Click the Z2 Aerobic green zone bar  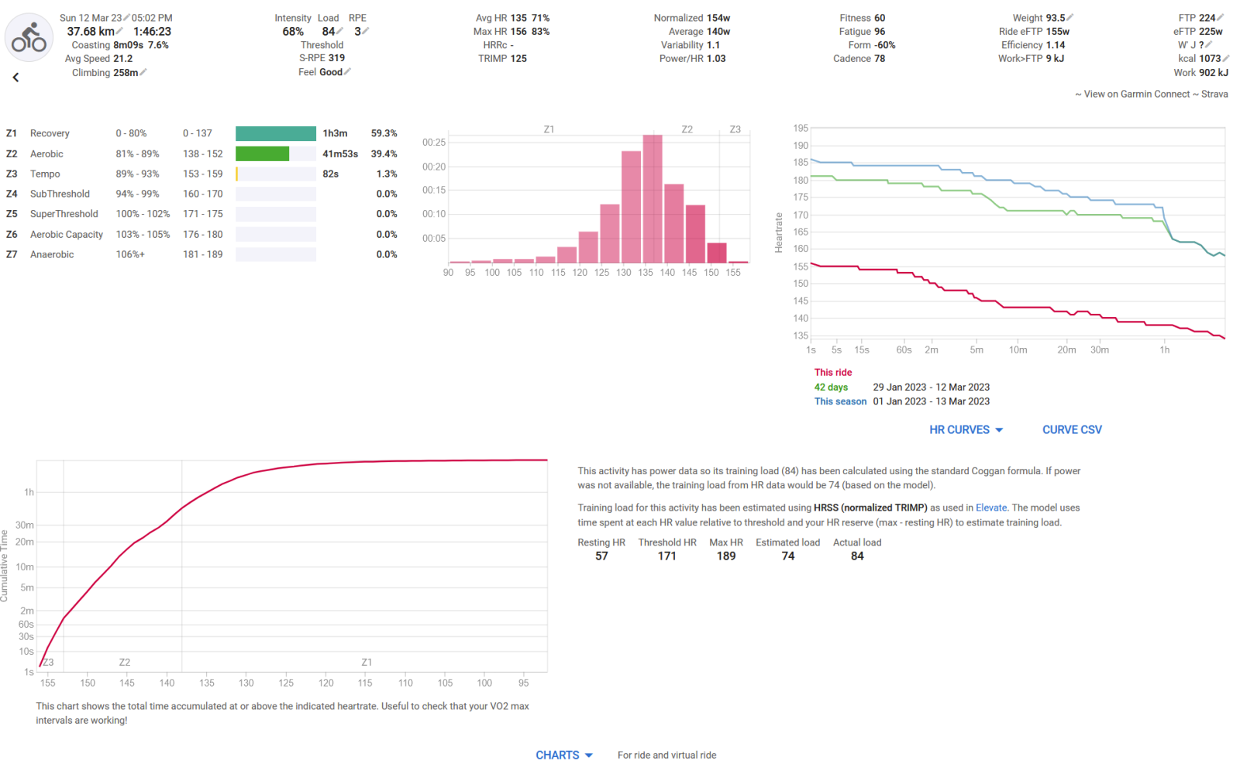point(262,154)
